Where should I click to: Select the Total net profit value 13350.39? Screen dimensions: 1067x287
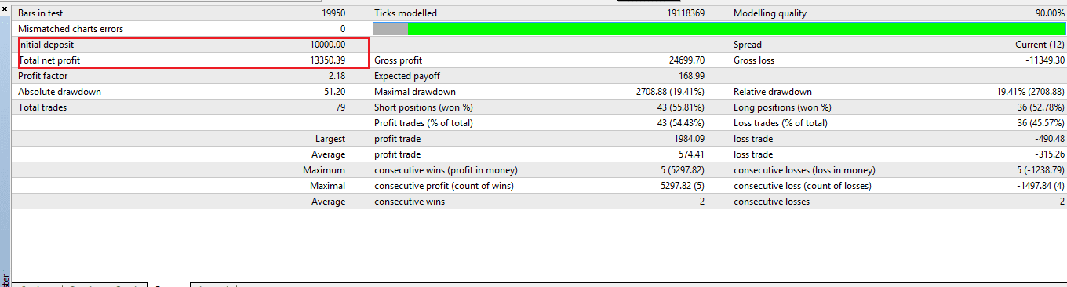click(327, 60)
